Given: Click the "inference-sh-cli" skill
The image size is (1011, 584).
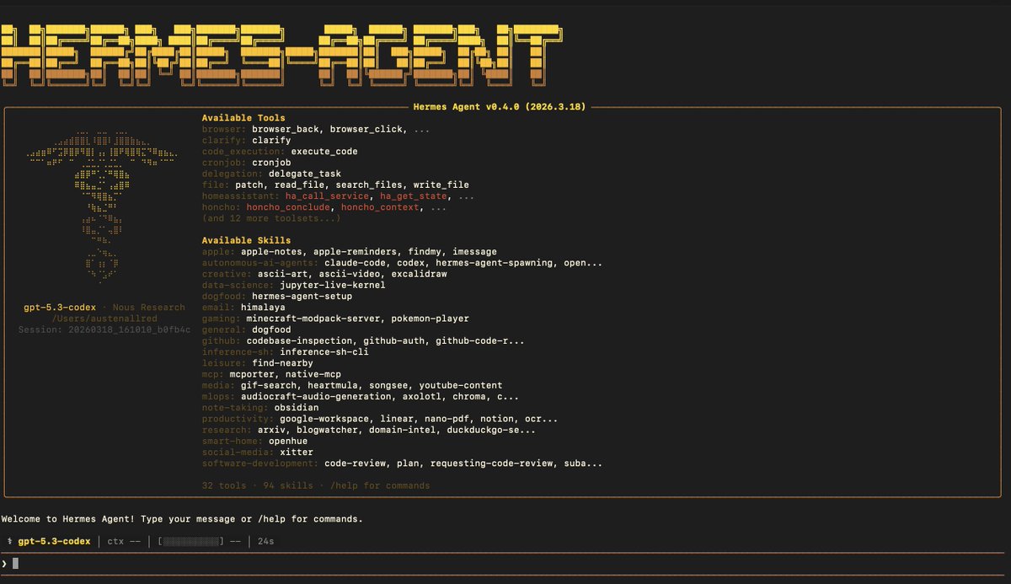Looking at the screenshot, I should tap(324, 352).
